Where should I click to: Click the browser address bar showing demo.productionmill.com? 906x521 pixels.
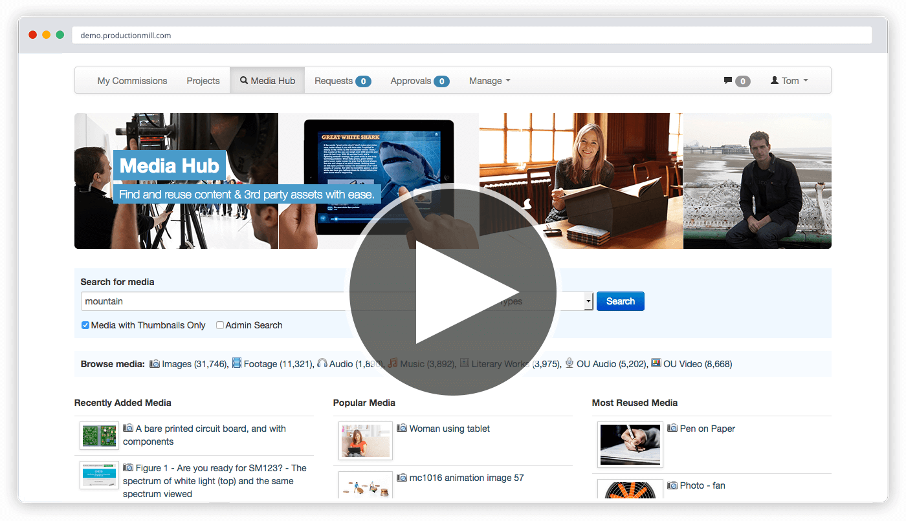coord(471,36)
